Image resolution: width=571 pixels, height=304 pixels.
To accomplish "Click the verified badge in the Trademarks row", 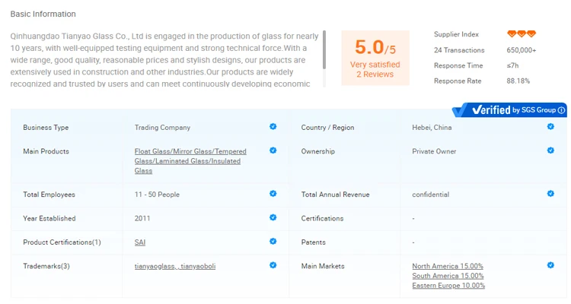I will (273, 265).
